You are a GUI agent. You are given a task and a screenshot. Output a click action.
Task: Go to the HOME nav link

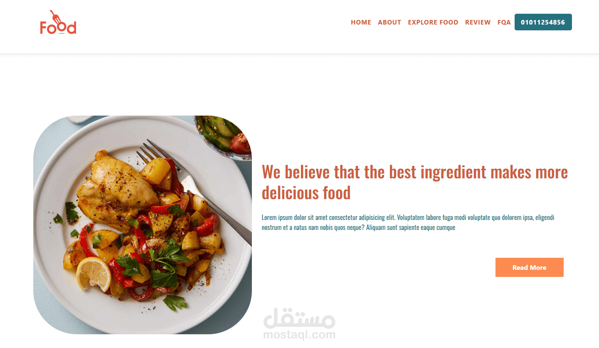coord(361,22)
